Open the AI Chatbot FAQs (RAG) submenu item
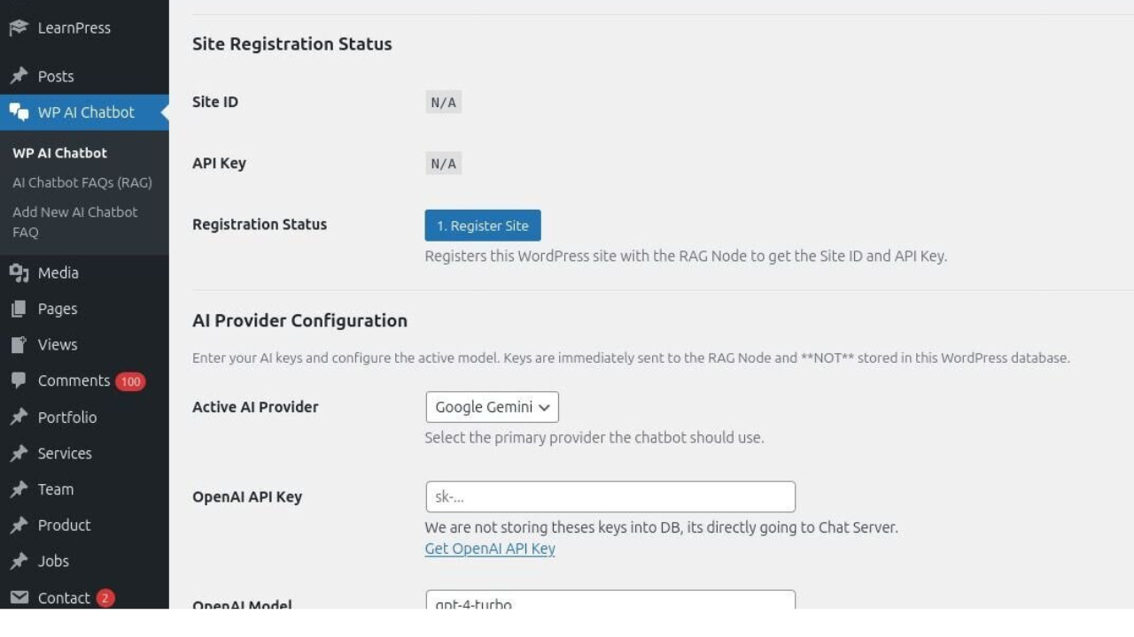 (82, 182)
